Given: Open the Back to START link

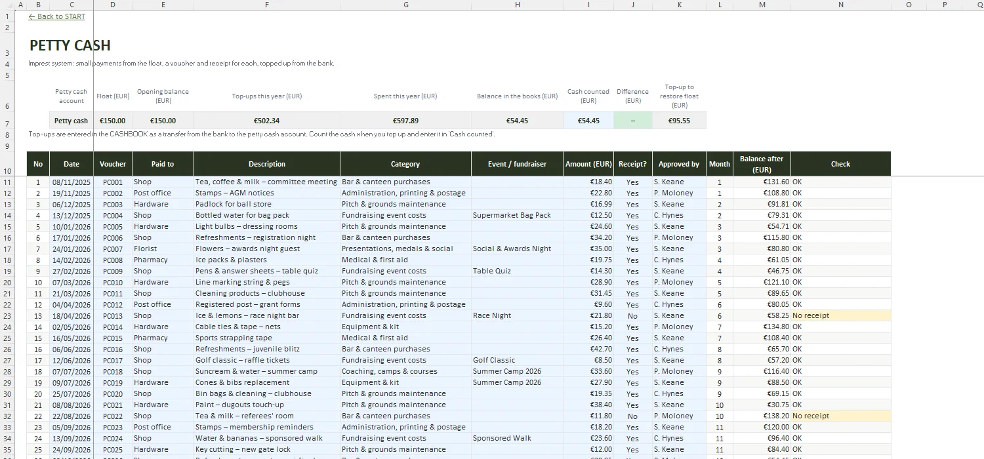Looking at the screenshot, I should click(57, 16).
